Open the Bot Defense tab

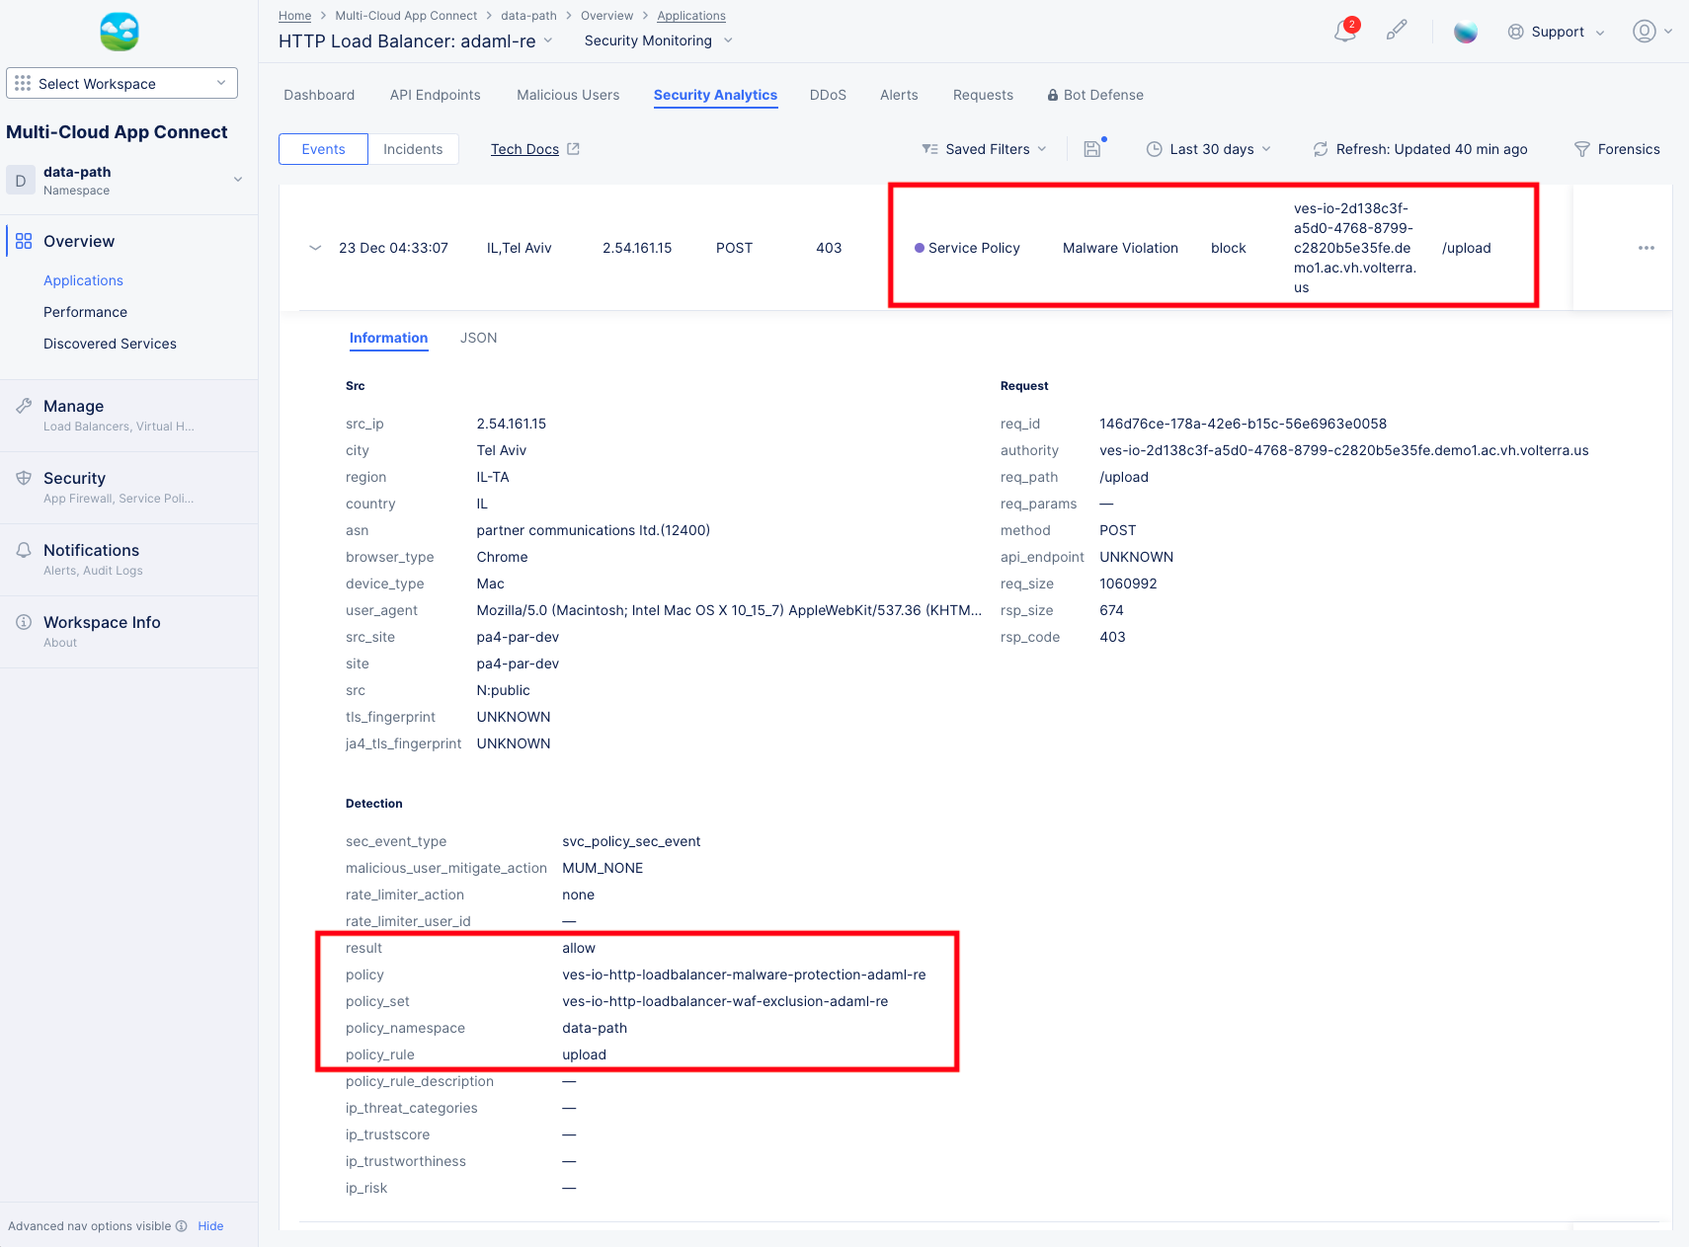[1094, 95]
